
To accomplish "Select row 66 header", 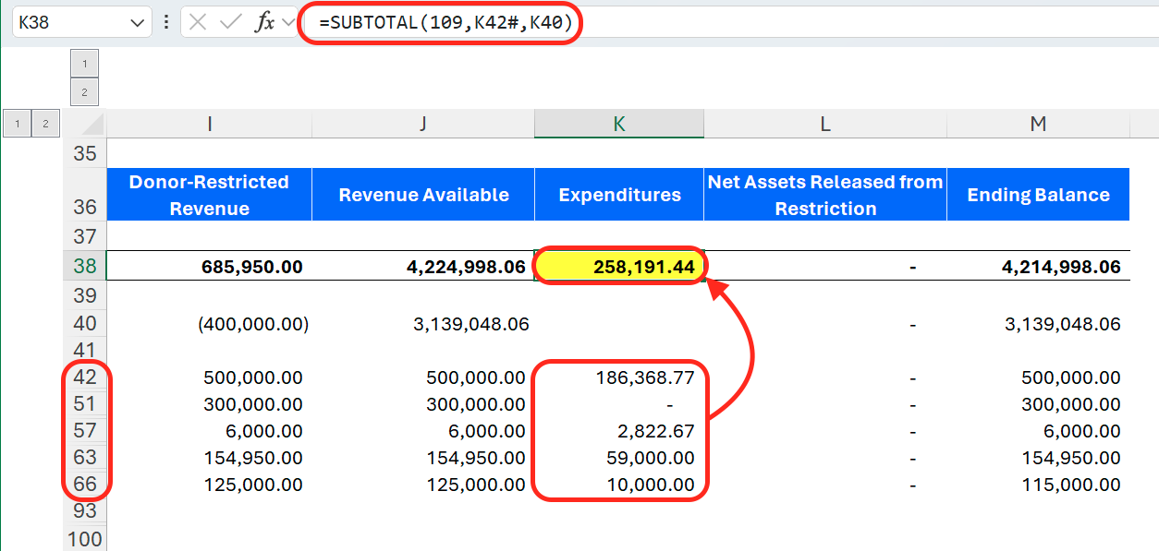I will (85, 484).
